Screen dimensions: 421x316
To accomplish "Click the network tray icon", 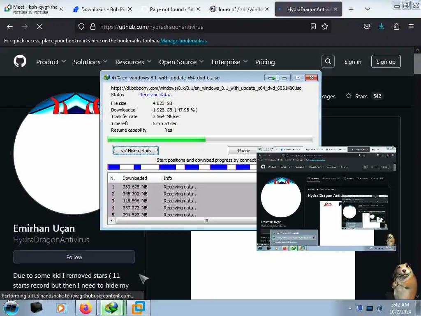I will coord(370,308).
